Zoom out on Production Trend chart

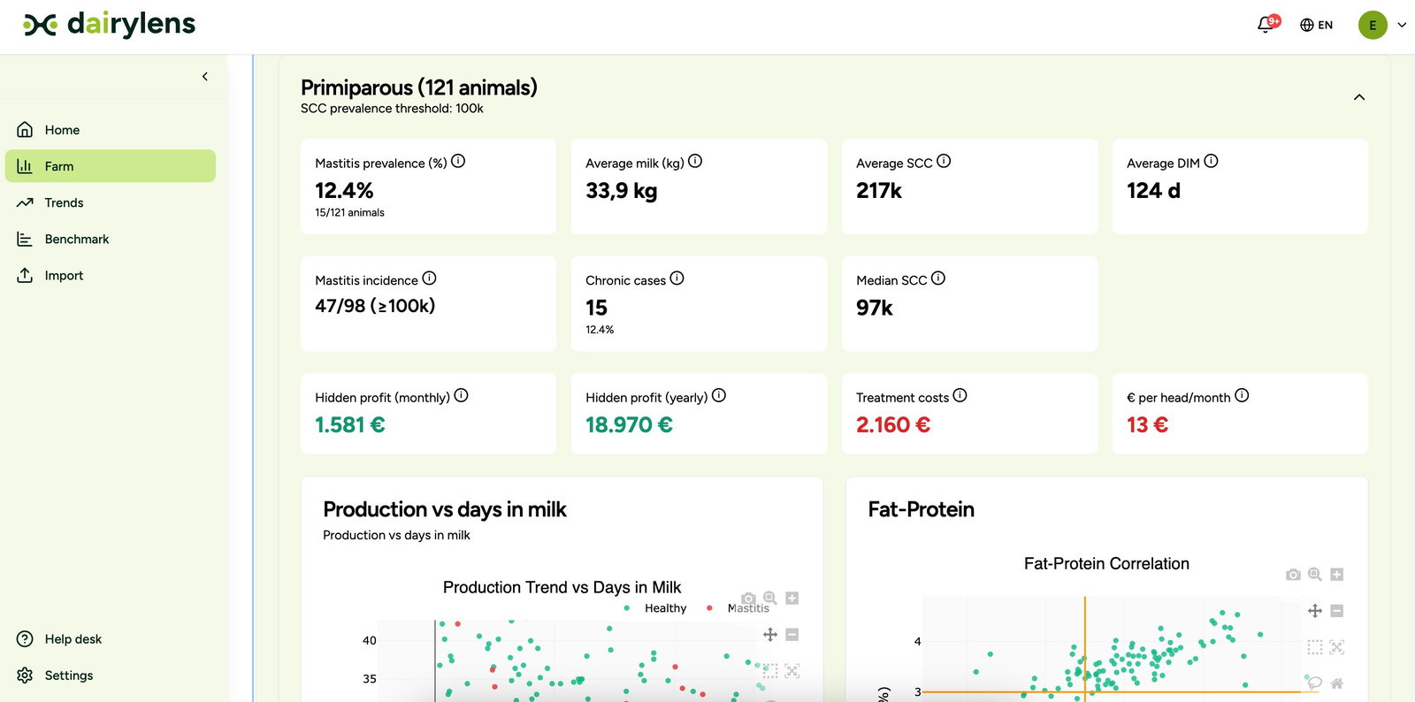click(792, 635)
